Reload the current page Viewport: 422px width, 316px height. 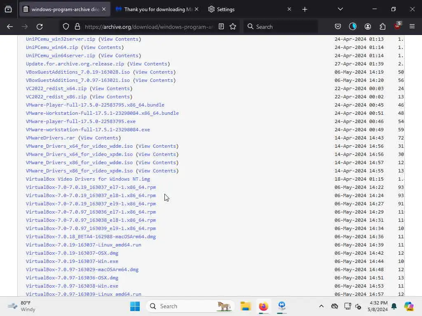pyautogui.click(x=40, y=27)
